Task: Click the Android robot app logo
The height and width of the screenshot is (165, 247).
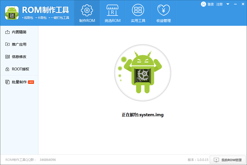Action: point(12,13)
